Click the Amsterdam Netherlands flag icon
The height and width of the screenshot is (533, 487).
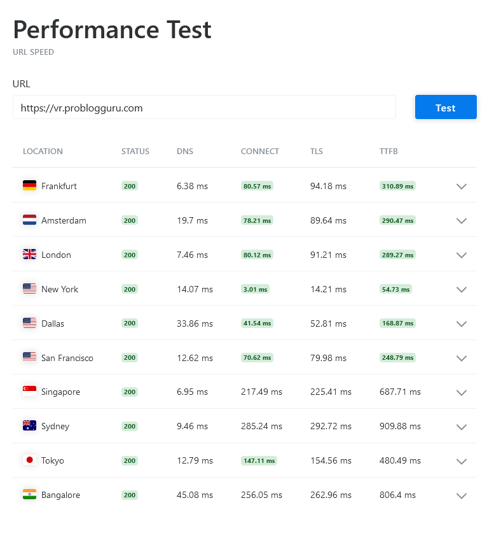29,220
